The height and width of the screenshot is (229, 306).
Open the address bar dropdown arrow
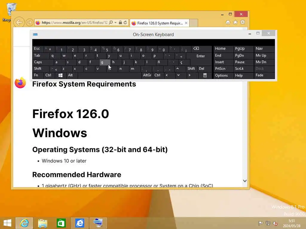pyautogui.click(x=116, y=23)
